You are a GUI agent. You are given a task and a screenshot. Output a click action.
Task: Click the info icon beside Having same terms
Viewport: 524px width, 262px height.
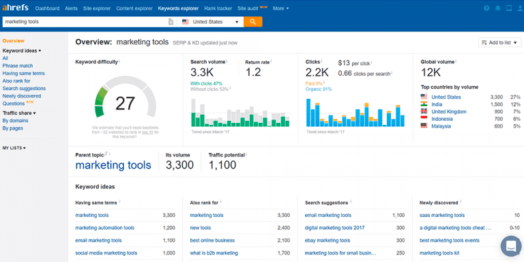point(119,201)
